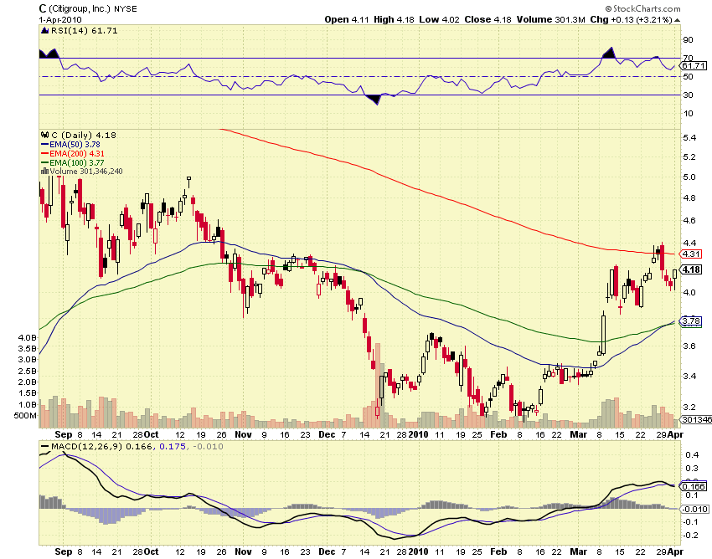Click the blue MACD signal value 0.175
Viewport: 712px width, 559px height.
pyautogui.click(x=173, y=447)
